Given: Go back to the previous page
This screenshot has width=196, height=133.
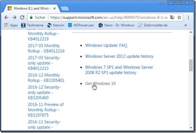Looking at the screenshot, I should click(7, 17).
